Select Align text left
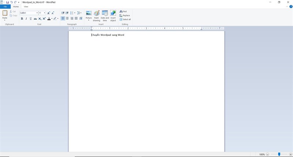Viewport: 293px width, 157px height. pos(63,18)
